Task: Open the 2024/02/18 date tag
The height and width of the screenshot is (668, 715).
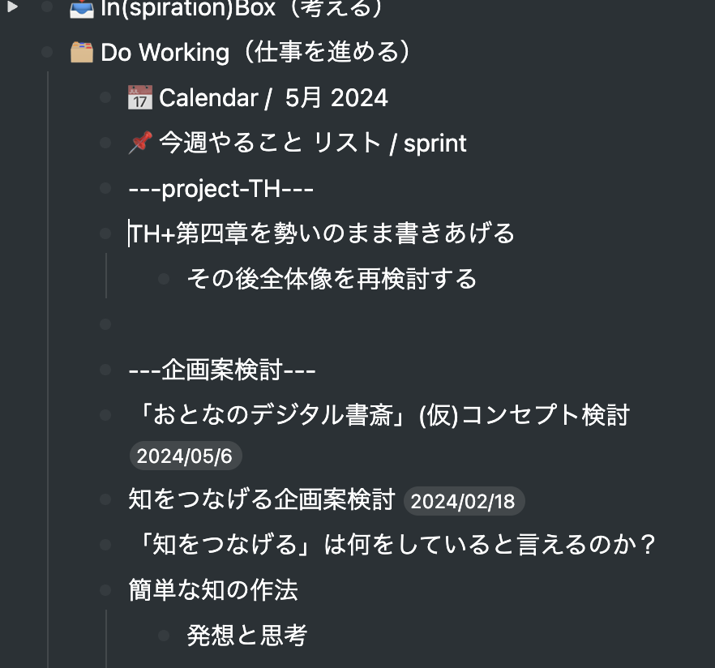Action: pyautogui.click(x=464, y=501)
